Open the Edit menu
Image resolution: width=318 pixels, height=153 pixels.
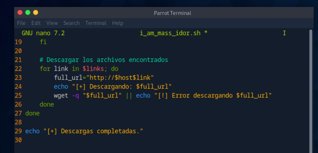coord(36,23)
